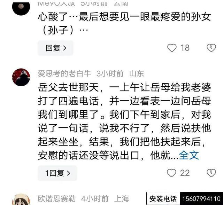Image resolution: width=223 pixels, height=205 pixels.
Task: Expand the 1回复 replies button
Action: [x=57, y=173]
